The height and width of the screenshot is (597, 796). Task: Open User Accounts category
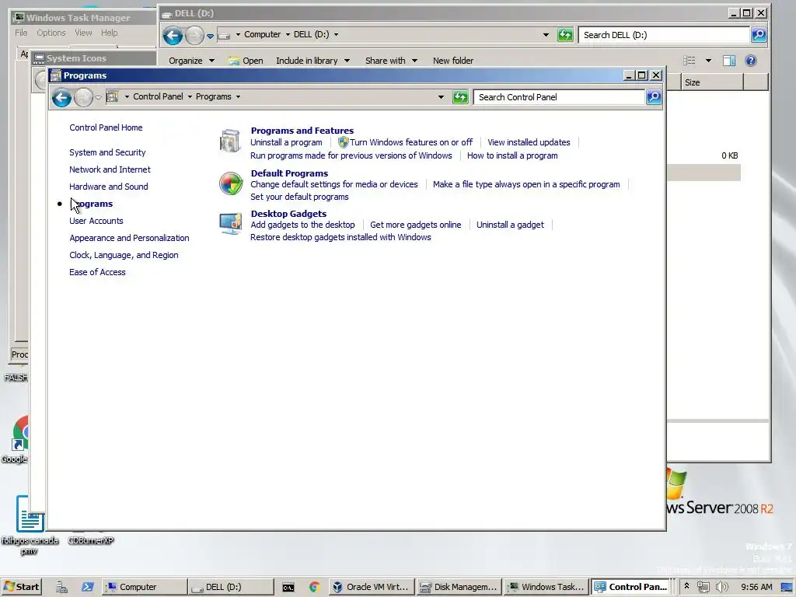tap(96, 221)
